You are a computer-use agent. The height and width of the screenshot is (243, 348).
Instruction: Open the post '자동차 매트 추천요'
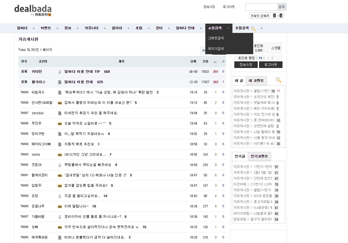(79, 144)
